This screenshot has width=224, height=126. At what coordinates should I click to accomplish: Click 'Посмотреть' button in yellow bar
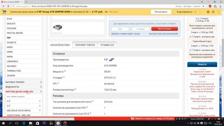pos(161,12)
